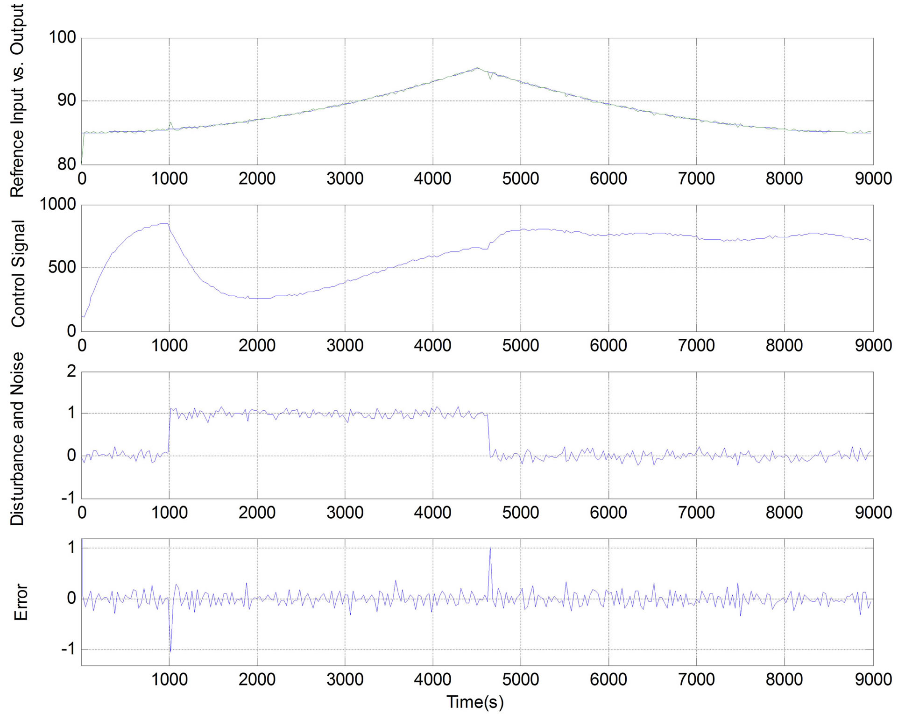Screen dimensions: 905x714
Task: Select the 2000 x-tick under the Disturbance plot
Action: [257, 513]
